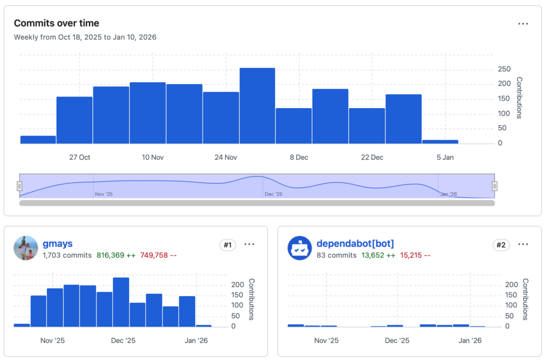Click the 83 commits text

[336, 255]
